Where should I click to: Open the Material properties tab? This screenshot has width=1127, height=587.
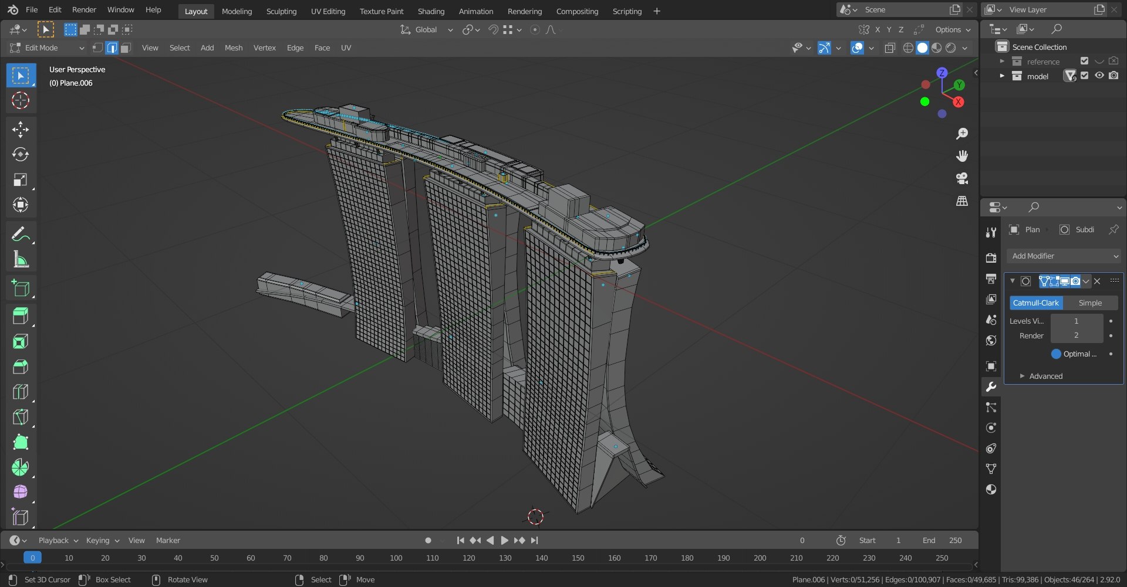pos(991,490)
